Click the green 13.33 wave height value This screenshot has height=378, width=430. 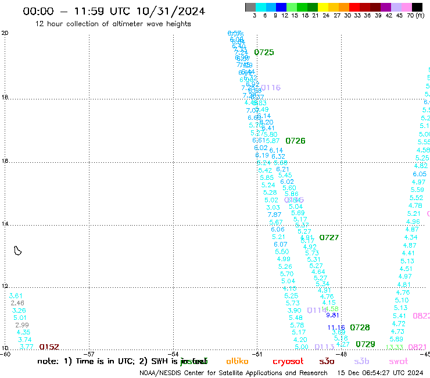395,347
